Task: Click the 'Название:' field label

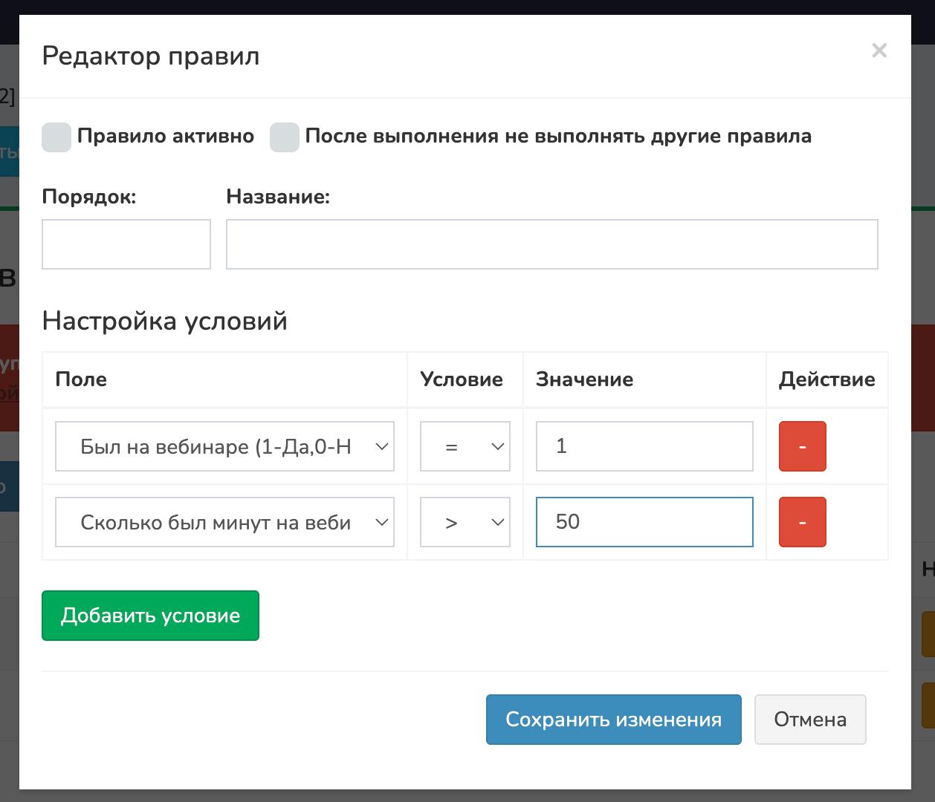Action: point(278,197)
